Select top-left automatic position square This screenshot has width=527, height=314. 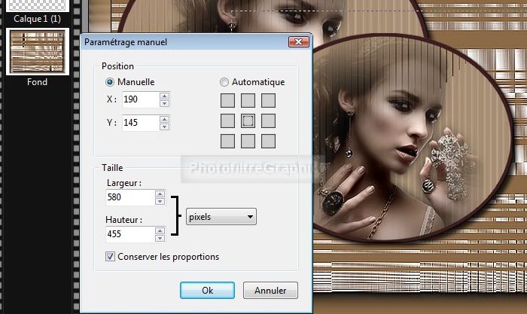point(227,100)
